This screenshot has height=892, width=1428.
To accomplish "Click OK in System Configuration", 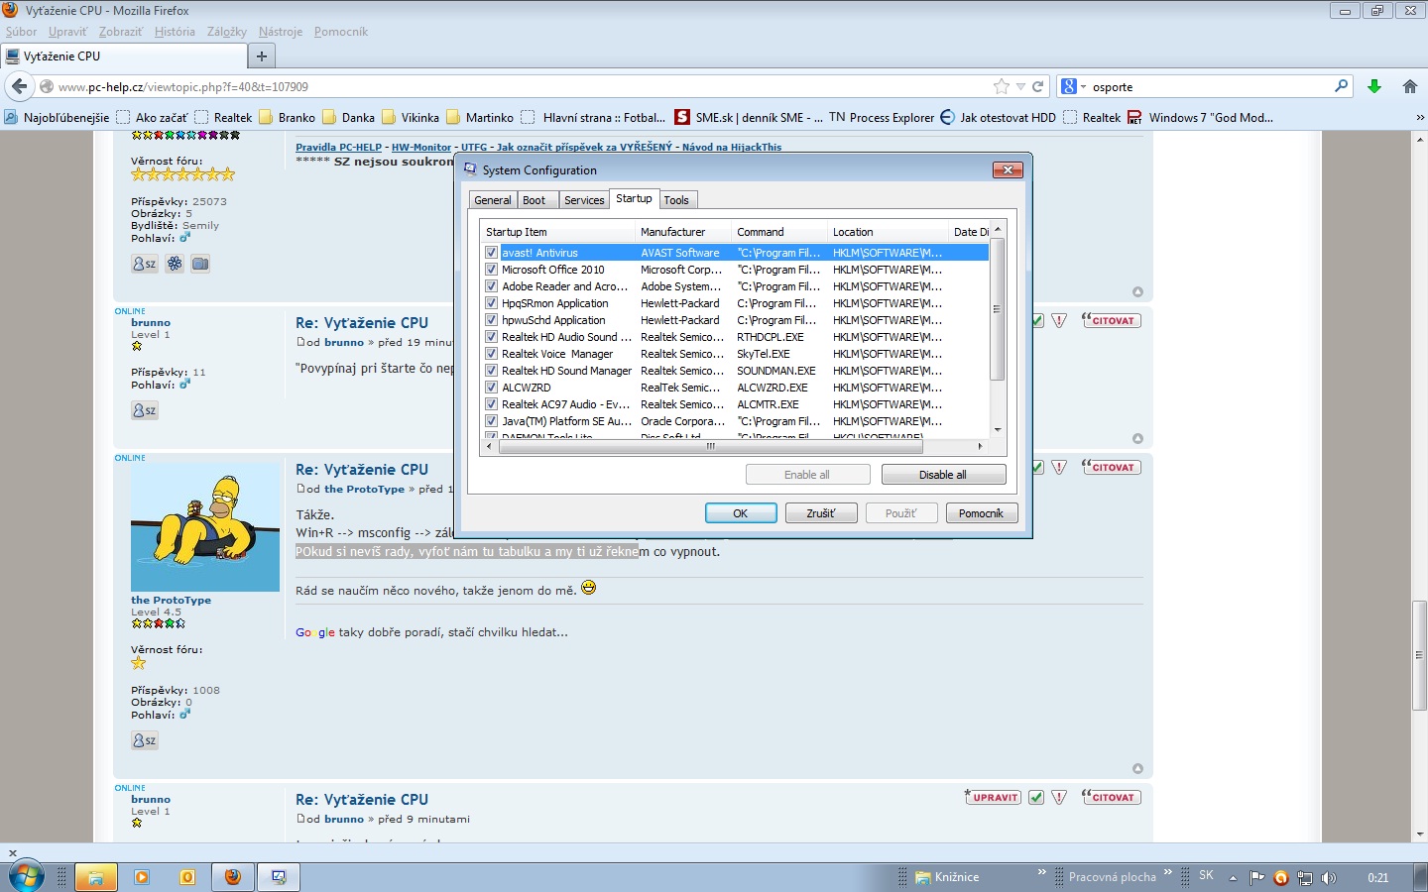I will coord(741,513).
